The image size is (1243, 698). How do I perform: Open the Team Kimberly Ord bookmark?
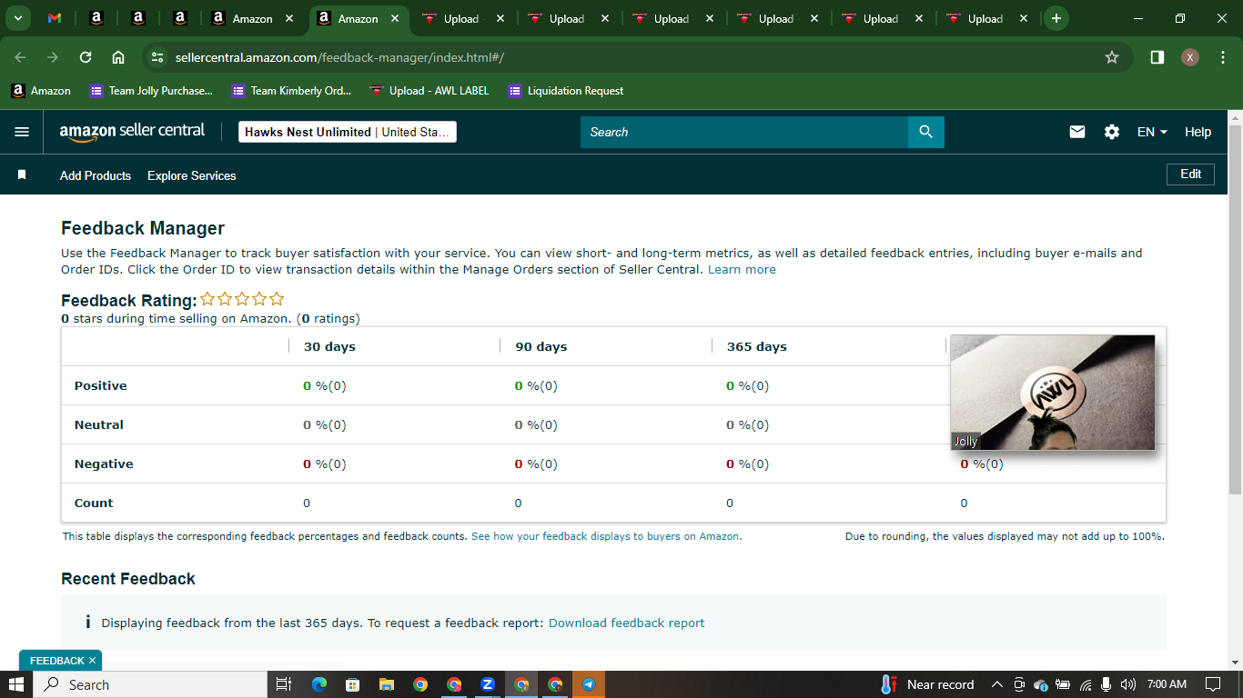(293, 91)
